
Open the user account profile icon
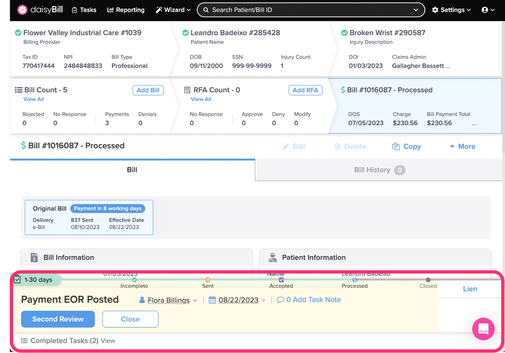point(485,10)
